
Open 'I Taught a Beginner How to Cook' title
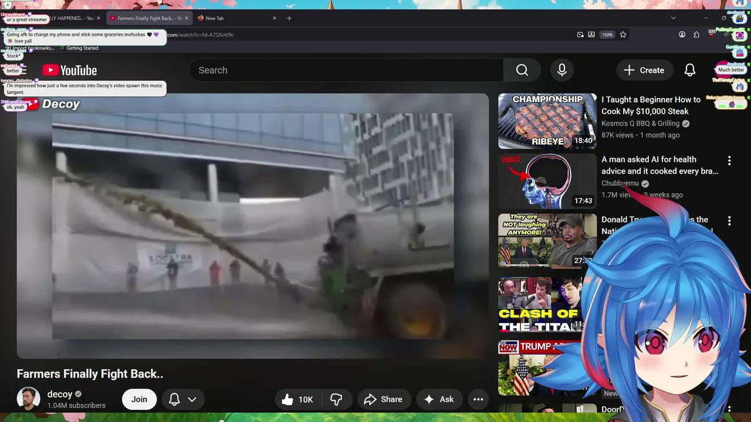pos(651,105)
